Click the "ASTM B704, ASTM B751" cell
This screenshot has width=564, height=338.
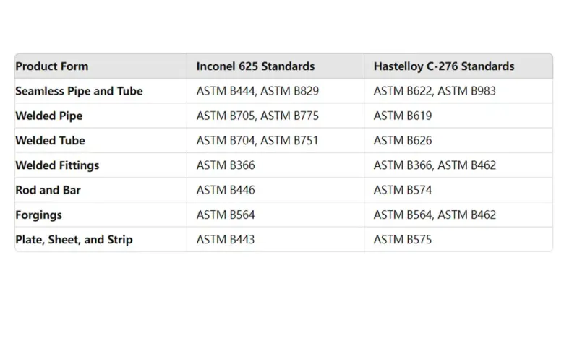click(257, 140)
